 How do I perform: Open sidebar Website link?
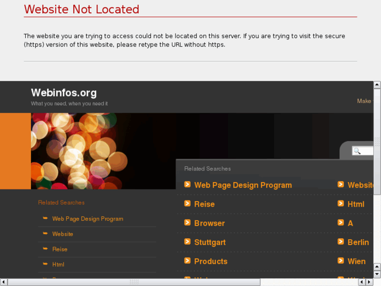(x=63, y=234)
